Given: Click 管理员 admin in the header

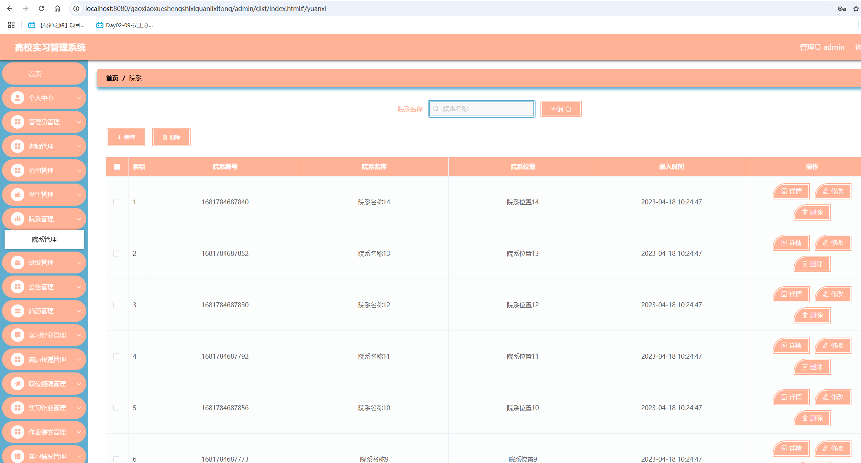Looking at the screenshot, I should point(822,47).
